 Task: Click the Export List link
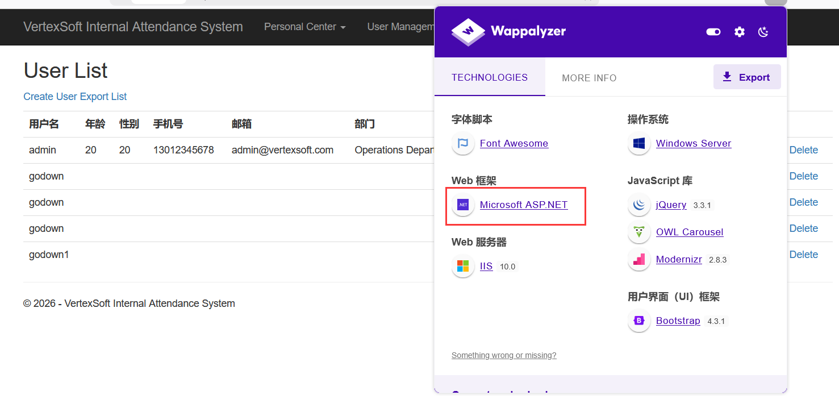click(103, 97)
